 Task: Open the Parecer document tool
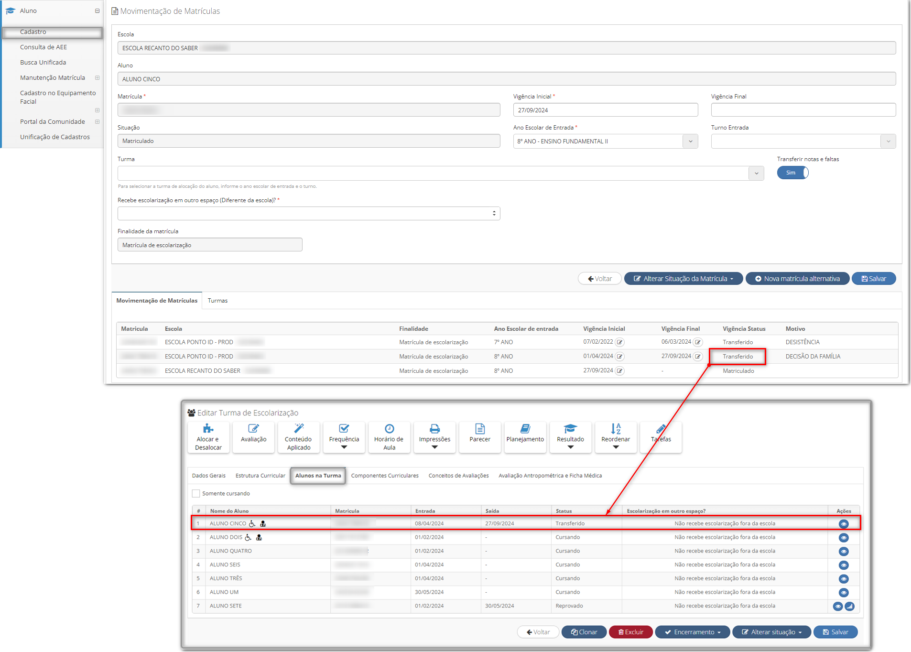(480, 437)
